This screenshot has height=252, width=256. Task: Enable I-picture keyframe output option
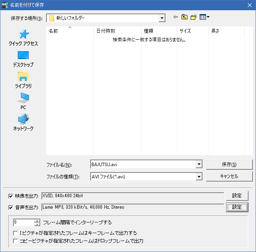(15, 233)
